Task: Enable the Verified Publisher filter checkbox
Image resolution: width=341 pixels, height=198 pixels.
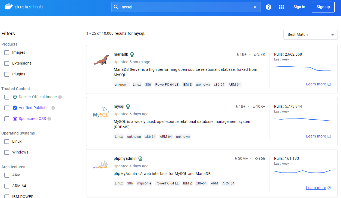Action: click(7, 108)
